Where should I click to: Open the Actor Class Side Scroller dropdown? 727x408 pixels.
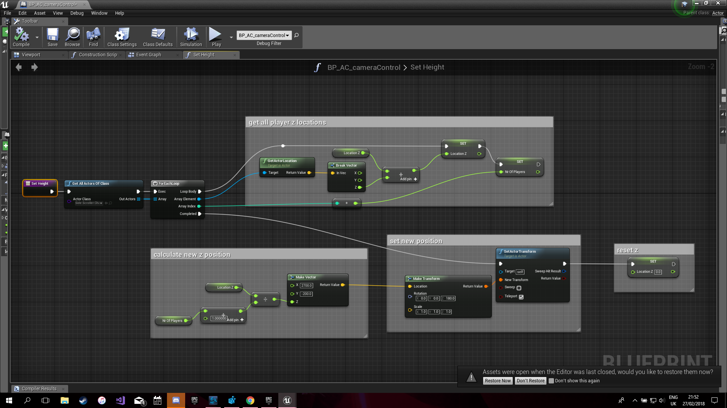pos(89,203)
